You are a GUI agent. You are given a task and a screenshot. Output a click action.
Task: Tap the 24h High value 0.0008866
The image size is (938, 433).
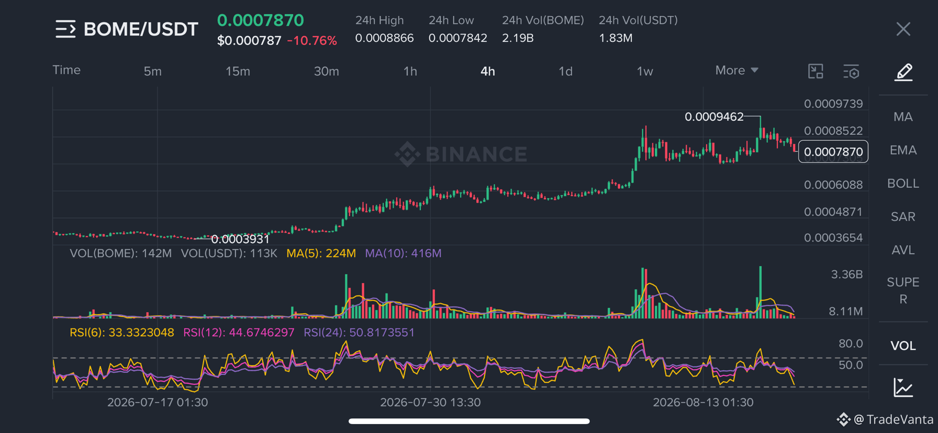384,38
